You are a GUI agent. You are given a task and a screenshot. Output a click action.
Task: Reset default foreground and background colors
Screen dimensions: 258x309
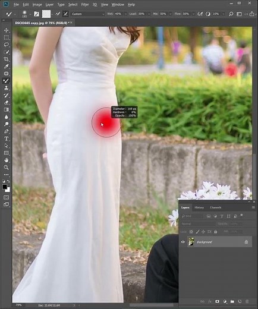(x=4, y=181)
